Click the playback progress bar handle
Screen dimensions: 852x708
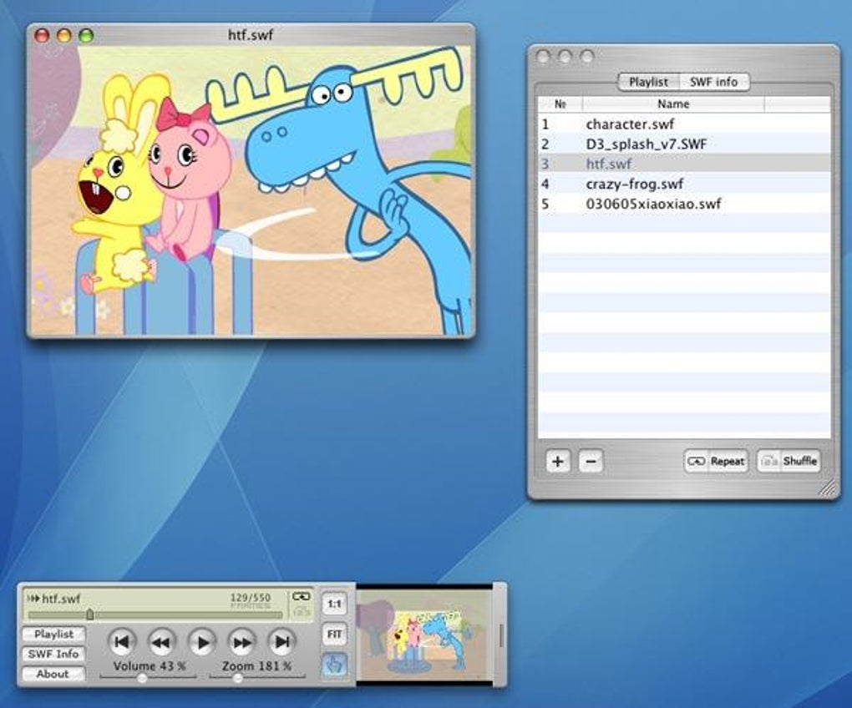89,614
